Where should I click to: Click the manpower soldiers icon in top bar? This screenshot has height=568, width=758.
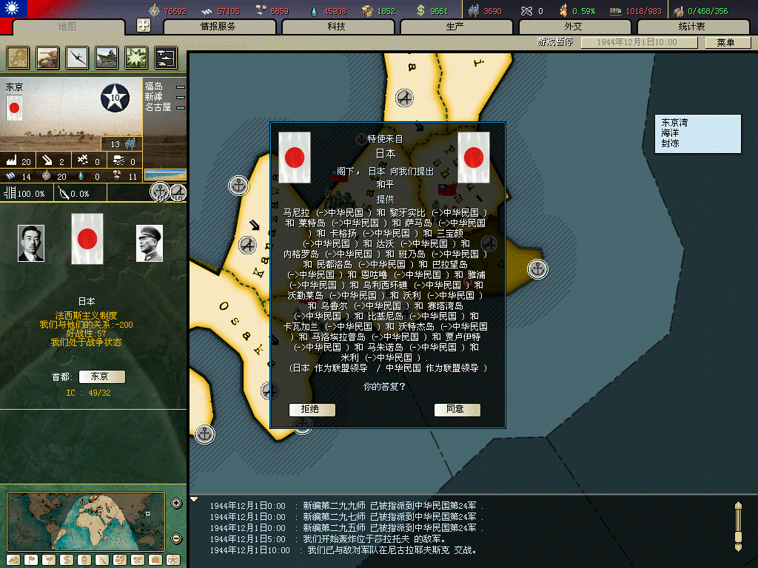click(474, 10)
